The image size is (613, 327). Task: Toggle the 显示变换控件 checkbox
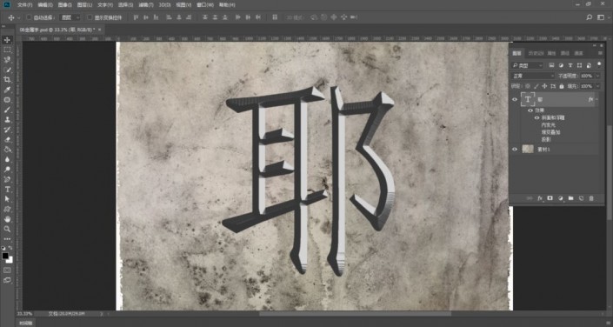pyautogui.click(x=90, y=17)
